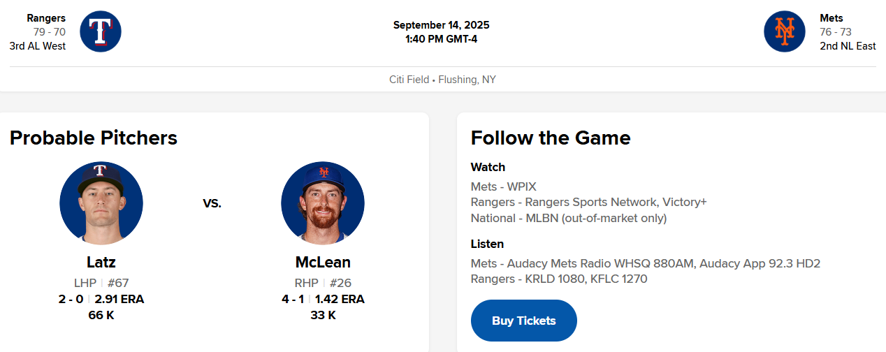Open McLean's player headshot photo
Screen dimensions: 886x352
coord(323,203)
